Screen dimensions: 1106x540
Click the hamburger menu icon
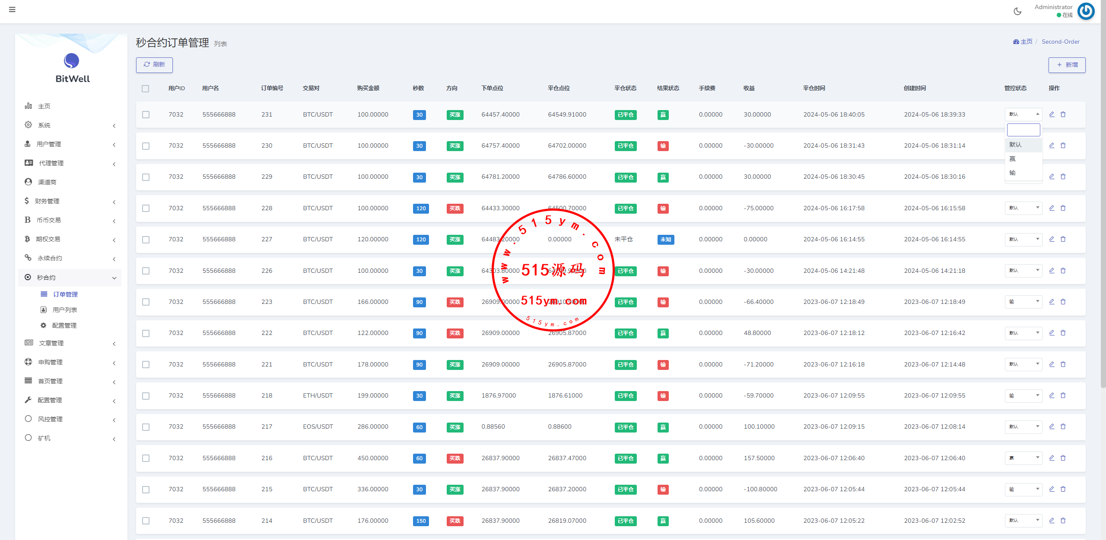pos(12,9)
